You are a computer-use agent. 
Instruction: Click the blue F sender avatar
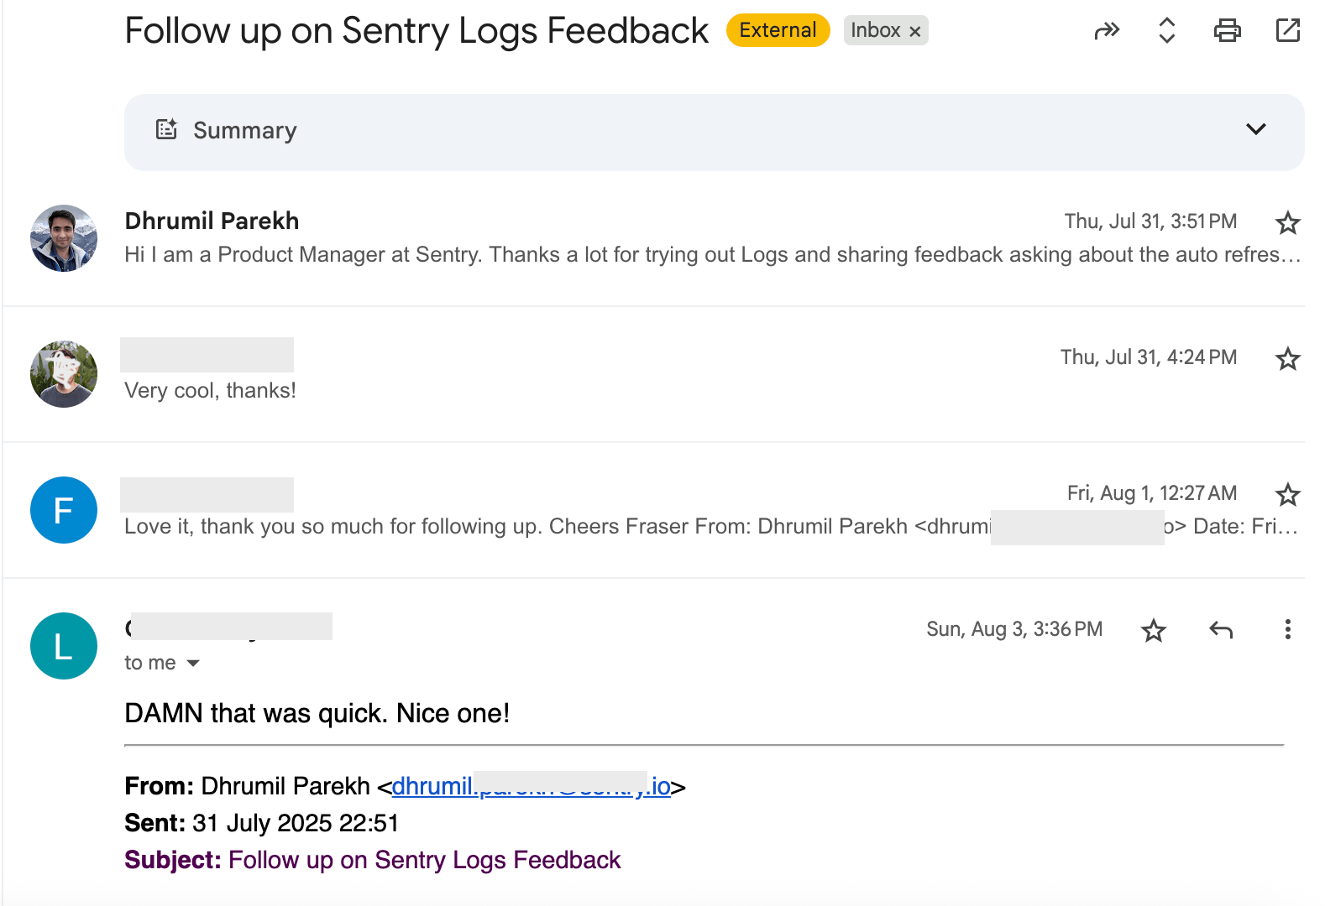pyautogui.click(x=64, y=510)
